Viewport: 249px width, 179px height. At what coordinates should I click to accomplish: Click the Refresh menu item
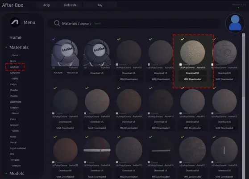click(70, 5)
